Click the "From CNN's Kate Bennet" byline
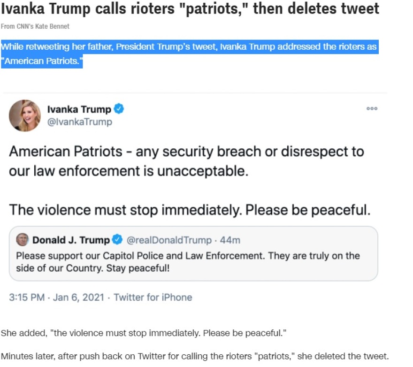The width and height of the screenshot is (413, 367). (35, 26)
